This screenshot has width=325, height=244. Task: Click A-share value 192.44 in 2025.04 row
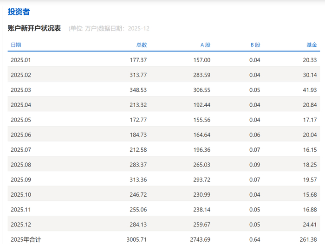coord(201,105)
